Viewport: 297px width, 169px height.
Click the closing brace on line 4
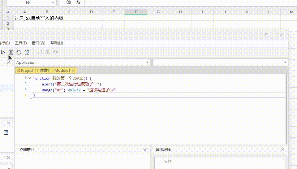[x=34, y=95]
